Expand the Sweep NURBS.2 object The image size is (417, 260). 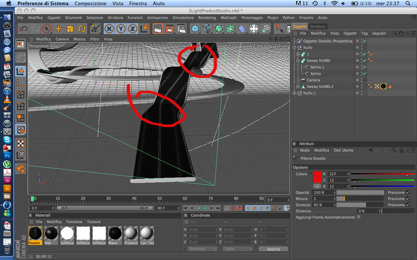click(298, 87)
